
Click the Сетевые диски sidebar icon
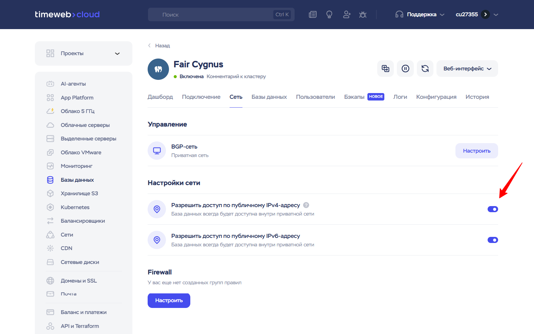50,262
